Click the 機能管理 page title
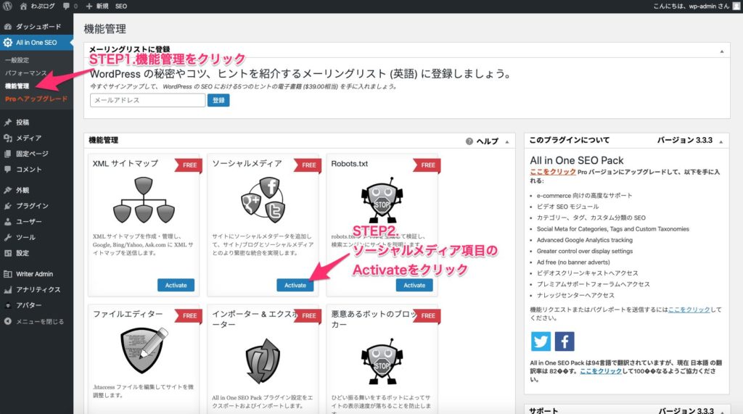 pos(104,29)
